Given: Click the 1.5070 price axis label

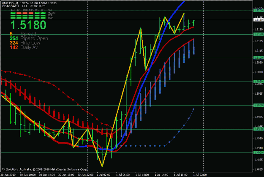Looking at the screenshot, I should [259, 72].
